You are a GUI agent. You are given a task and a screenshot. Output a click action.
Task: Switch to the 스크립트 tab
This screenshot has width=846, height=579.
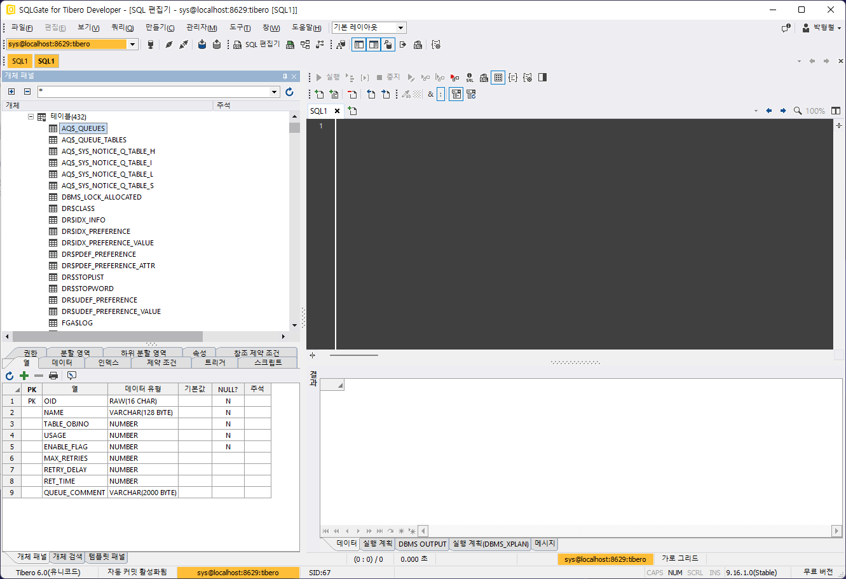coord(268,362)
